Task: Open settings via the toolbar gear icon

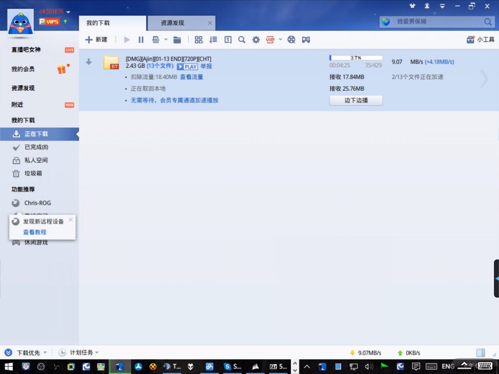Action: pyautogui.click(x=256, y=40)
